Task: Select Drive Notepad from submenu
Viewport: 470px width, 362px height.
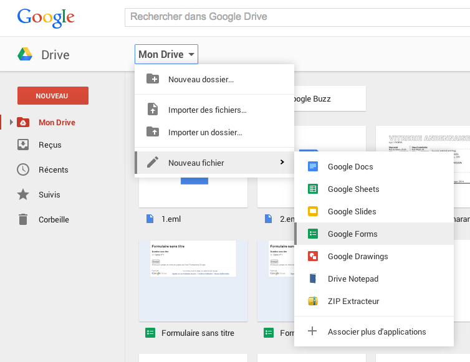Action: click(x=374, y=279)
